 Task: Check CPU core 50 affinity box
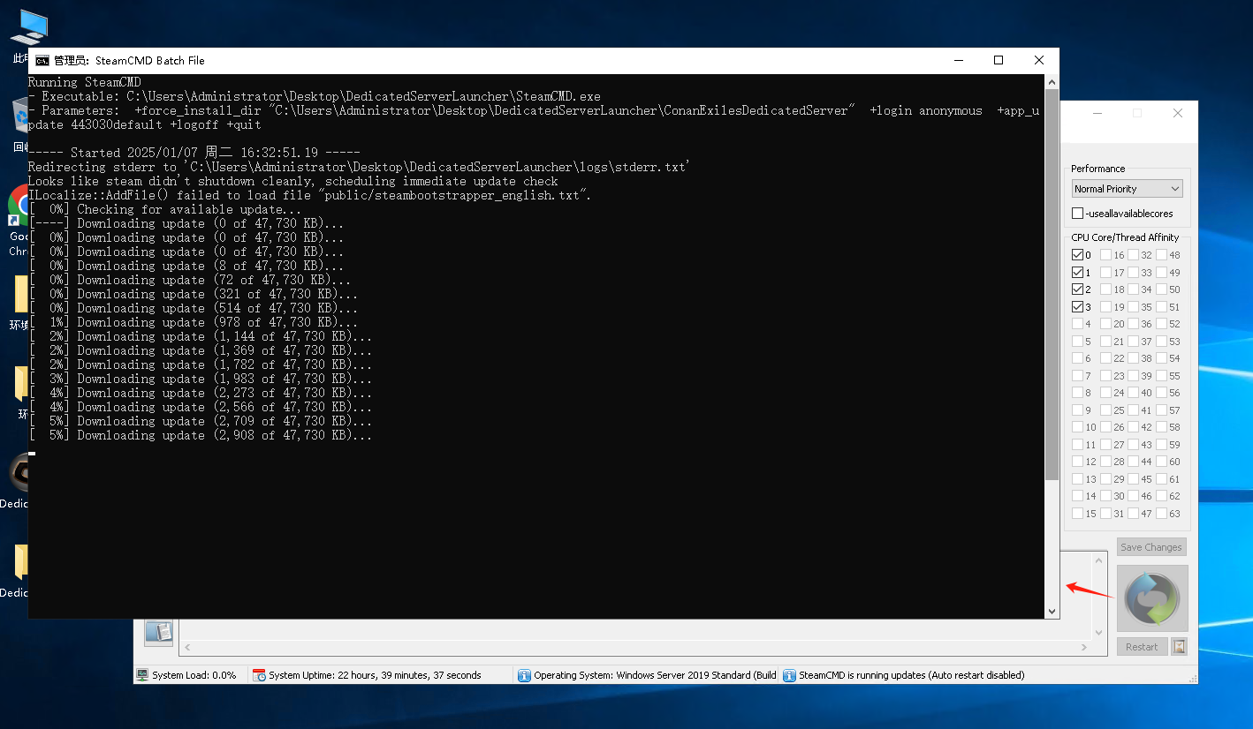(x=1161, y=289)
